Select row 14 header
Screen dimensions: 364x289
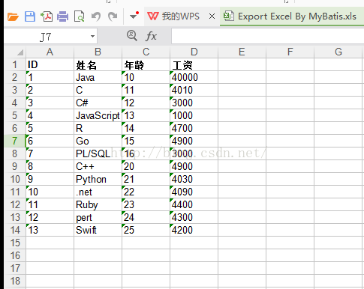click(15, 230)
